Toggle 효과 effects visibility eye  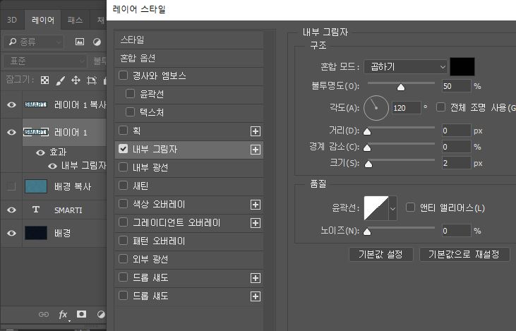[40, 152]
